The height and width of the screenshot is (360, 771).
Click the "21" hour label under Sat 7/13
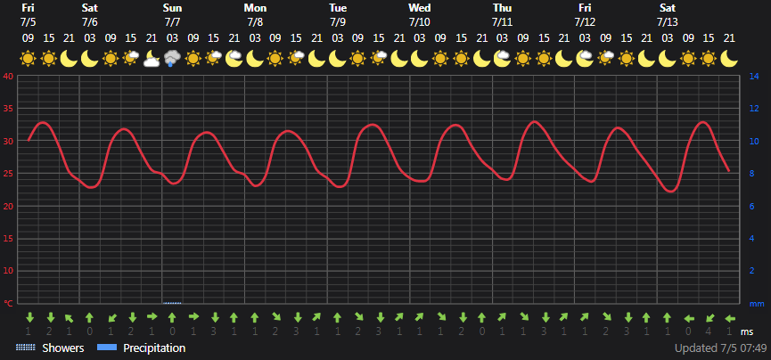click(729, 37)
